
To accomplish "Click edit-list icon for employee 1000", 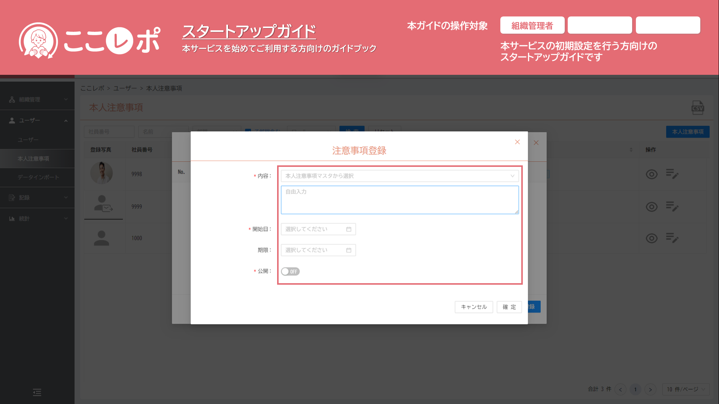I will (x=672, y=238).
